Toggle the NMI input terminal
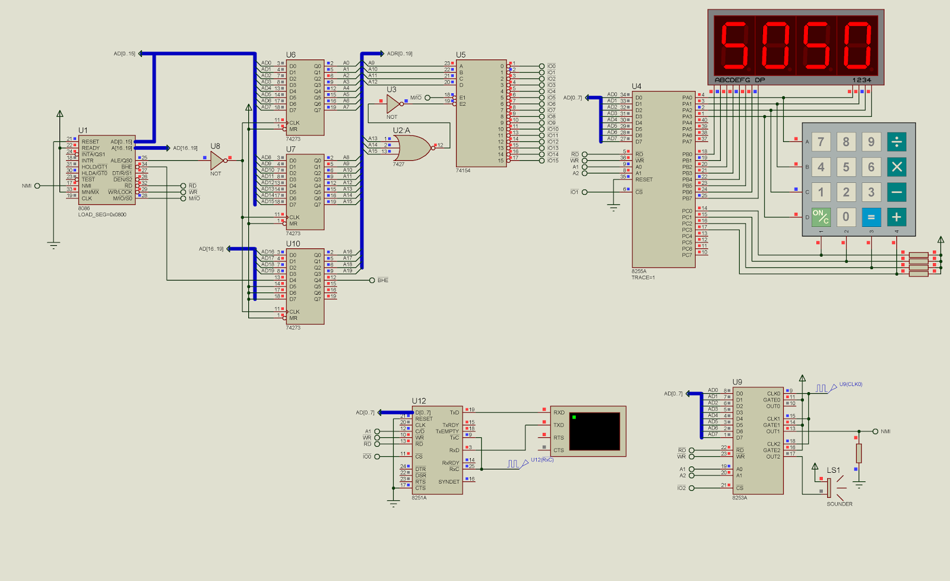This screenshot has height=581, width=950. (x=37, y=185)
